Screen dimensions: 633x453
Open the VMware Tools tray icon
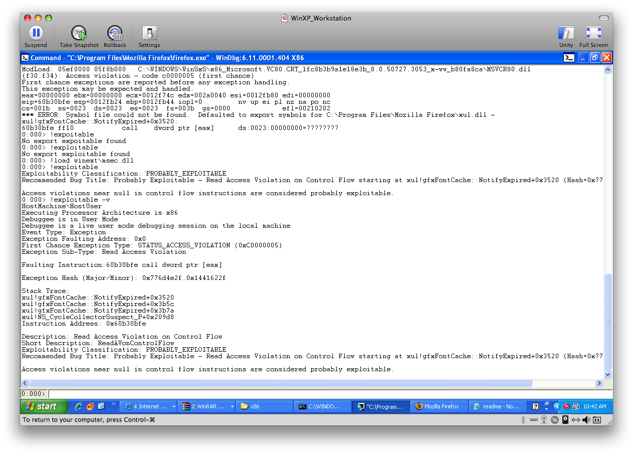point(576,406)
